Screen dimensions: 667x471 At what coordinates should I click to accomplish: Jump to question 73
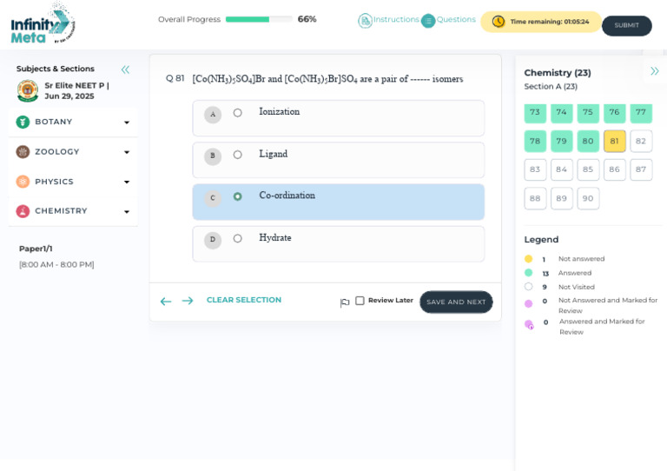point(535,113)
